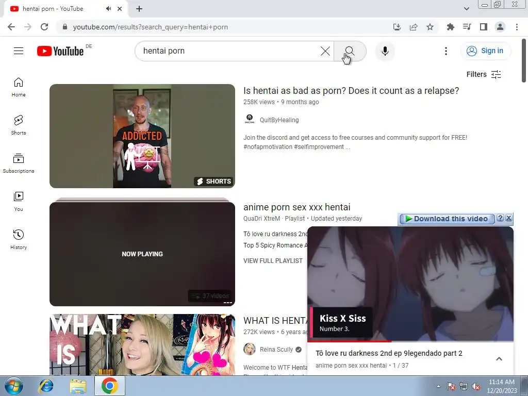528x396 pixels.
Task: Mute tab via speaker icon on tab
Action: [108, 9]
